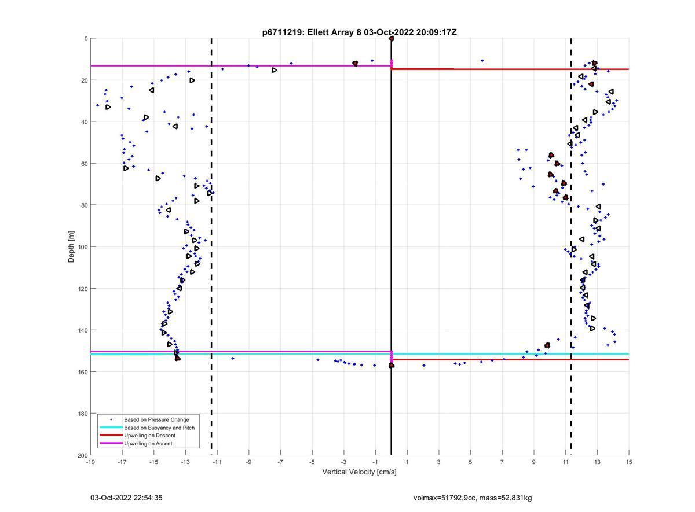Select the 'Vertical Velocity [cm/s]' axis label
Screen dimensions: 695x512
359,472
